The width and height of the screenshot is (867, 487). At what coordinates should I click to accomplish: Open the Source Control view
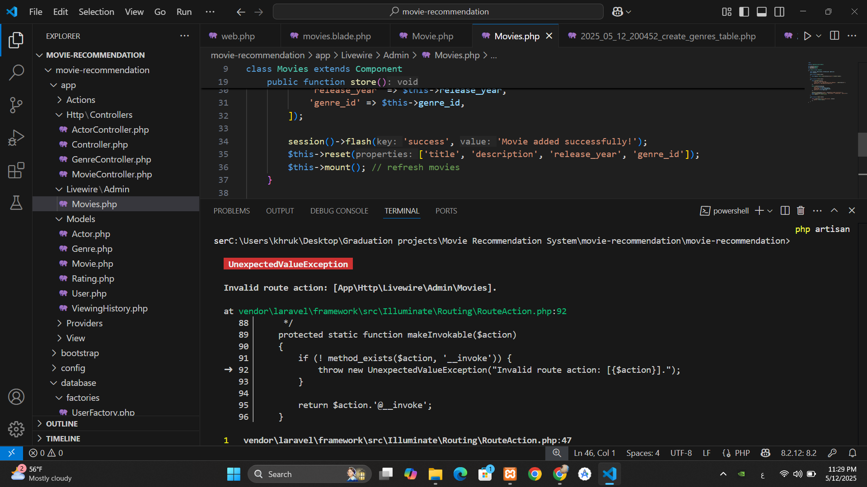(16, 105)
